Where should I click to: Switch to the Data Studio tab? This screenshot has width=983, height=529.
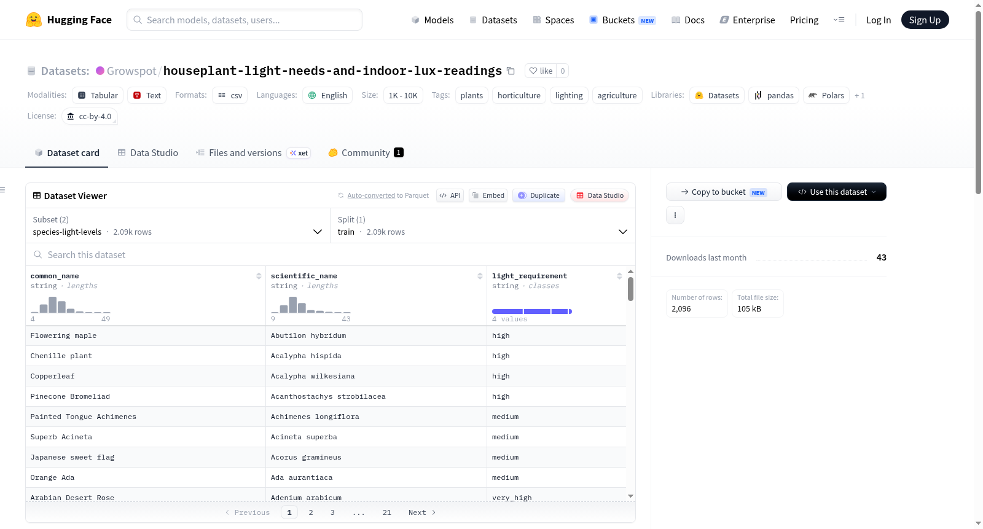pyautogui.click(x=148, y=153)
